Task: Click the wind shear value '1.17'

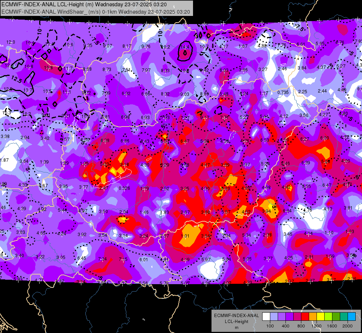Action: pyautogui.click(x=264, y=93)
